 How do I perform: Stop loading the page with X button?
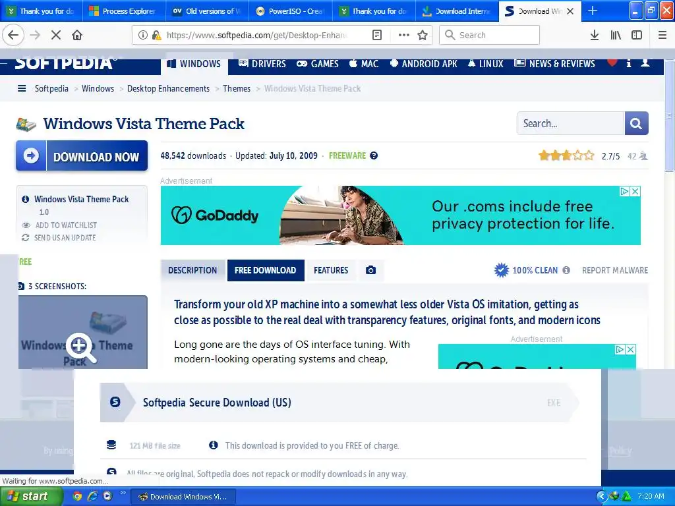[56, 36]
